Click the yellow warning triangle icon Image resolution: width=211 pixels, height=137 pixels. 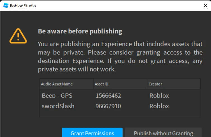coord(18,36)
